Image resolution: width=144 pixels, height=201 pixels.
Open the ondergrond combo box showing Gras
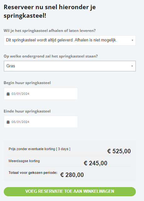[70, 66]
